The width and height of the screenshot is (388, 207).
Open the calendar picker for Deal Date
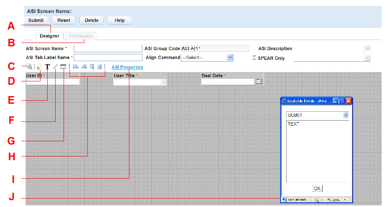(x=259, y=82)
